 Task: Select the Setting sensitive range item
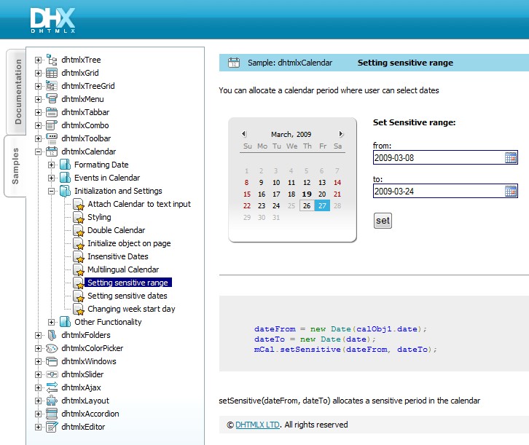[128, 283]
